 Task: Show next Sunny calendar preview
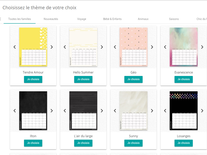coord(152,111)
